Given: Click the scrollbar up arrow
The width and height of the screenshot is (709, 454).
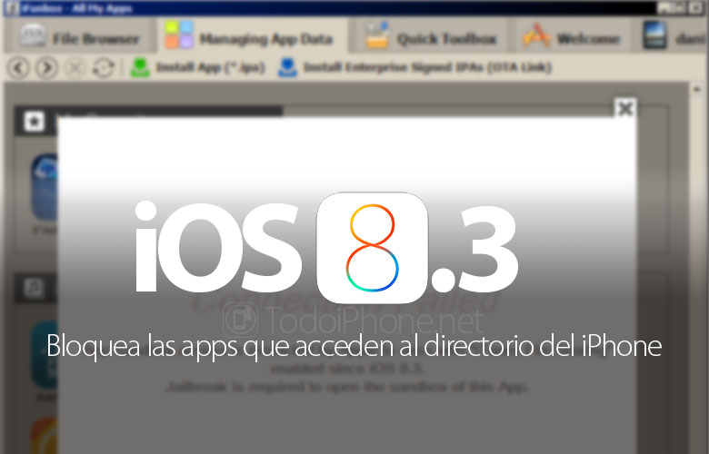Looking at the screenshot, I should point(697,89).
